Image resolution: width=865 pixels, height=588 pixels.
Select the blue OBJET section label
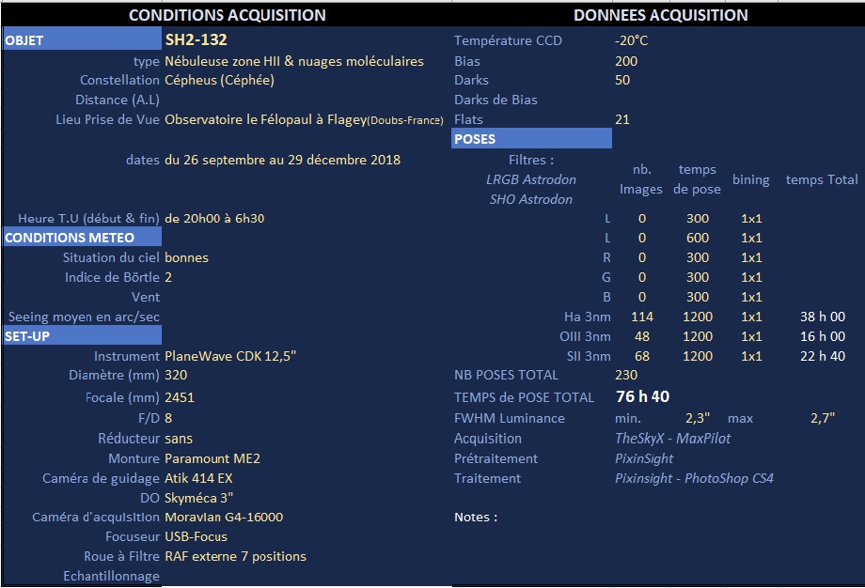point(83,40)
